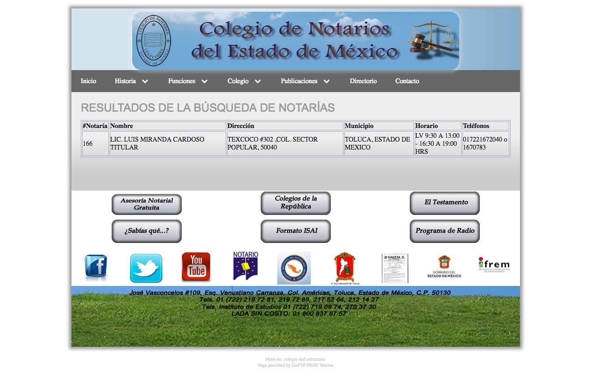This screenshot has height=371, width=591.
Task: Expand the Funciones dropdown menu
Action: click(x=188, y=81)
